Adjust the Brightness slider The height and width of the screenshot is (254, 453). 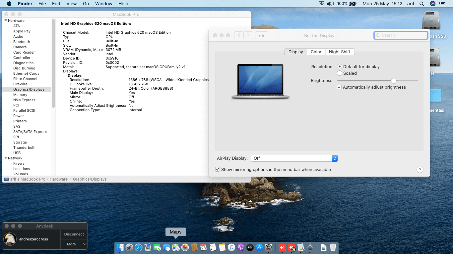(394, 81)
